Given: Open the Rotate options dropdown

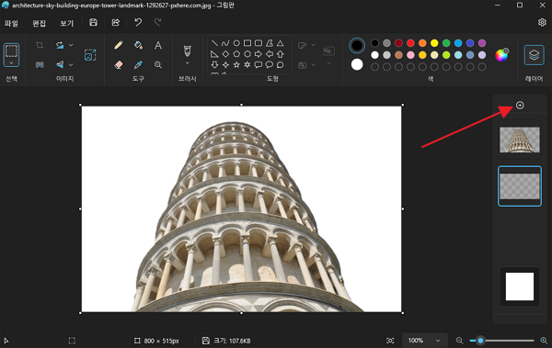Looking at the screenshot, I should tap(71, 45).
